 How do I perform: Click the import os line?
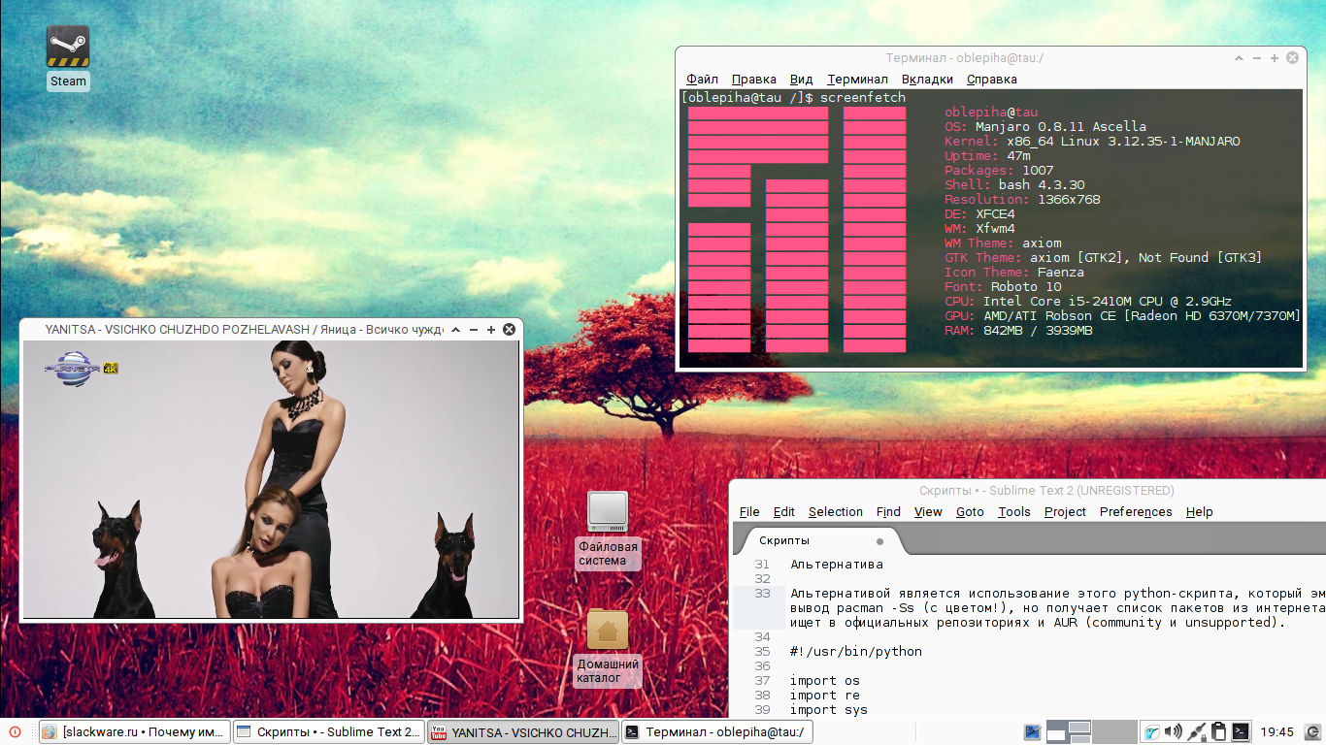tap(825, 681)
